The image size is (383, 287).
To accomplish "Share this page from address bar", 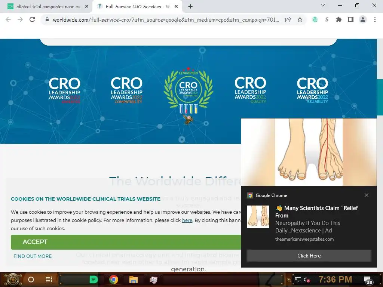I will point(288,20).
